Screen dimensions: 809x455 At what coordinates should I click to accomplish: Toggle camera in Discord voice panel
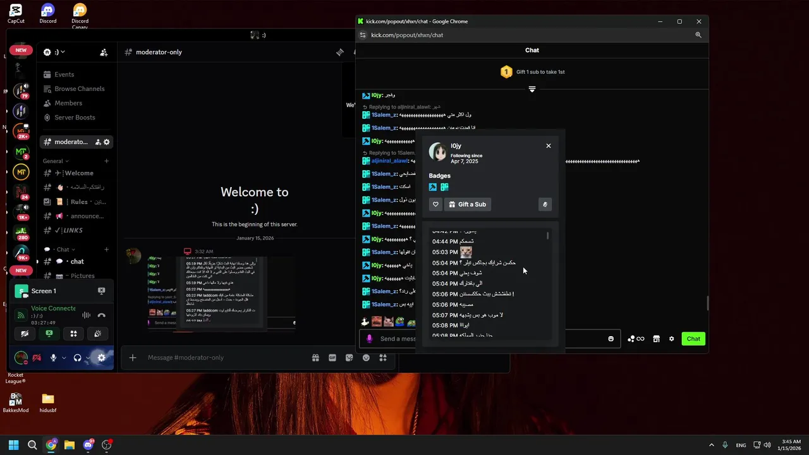click(25, 334)
